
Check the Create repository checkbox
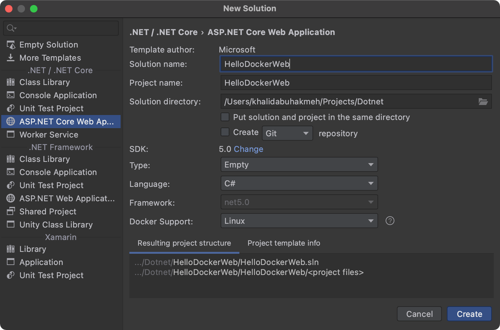point(225,132)
